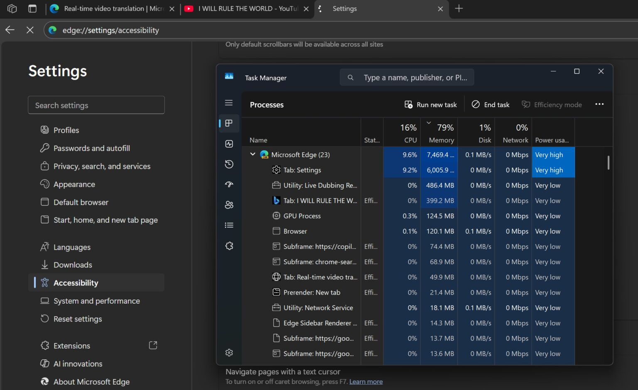
Task: Open the Memory column sort dropdown
Action: pyautogui.click(x=429, y=123)
